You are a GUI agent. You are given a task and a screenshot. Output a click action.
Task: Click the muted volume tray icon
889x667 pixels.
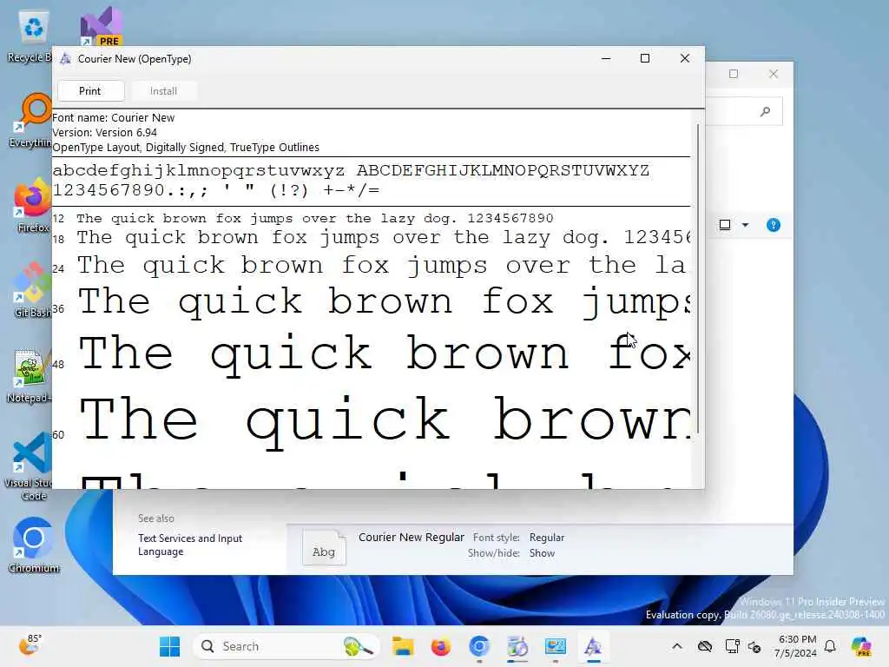[x=754, y=646]
